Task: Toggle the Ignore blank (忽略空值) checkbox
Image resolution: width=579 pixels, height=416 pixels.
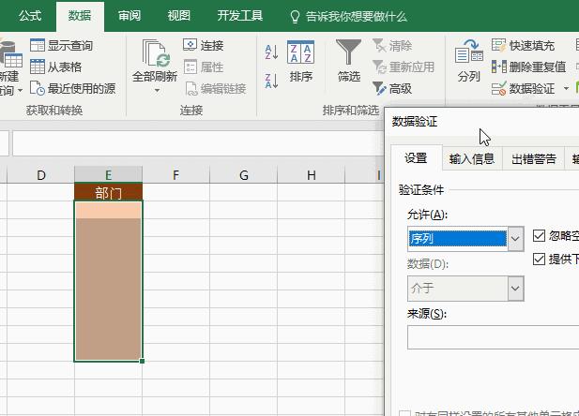Action: pyautogui.click(x=539, y=235)
